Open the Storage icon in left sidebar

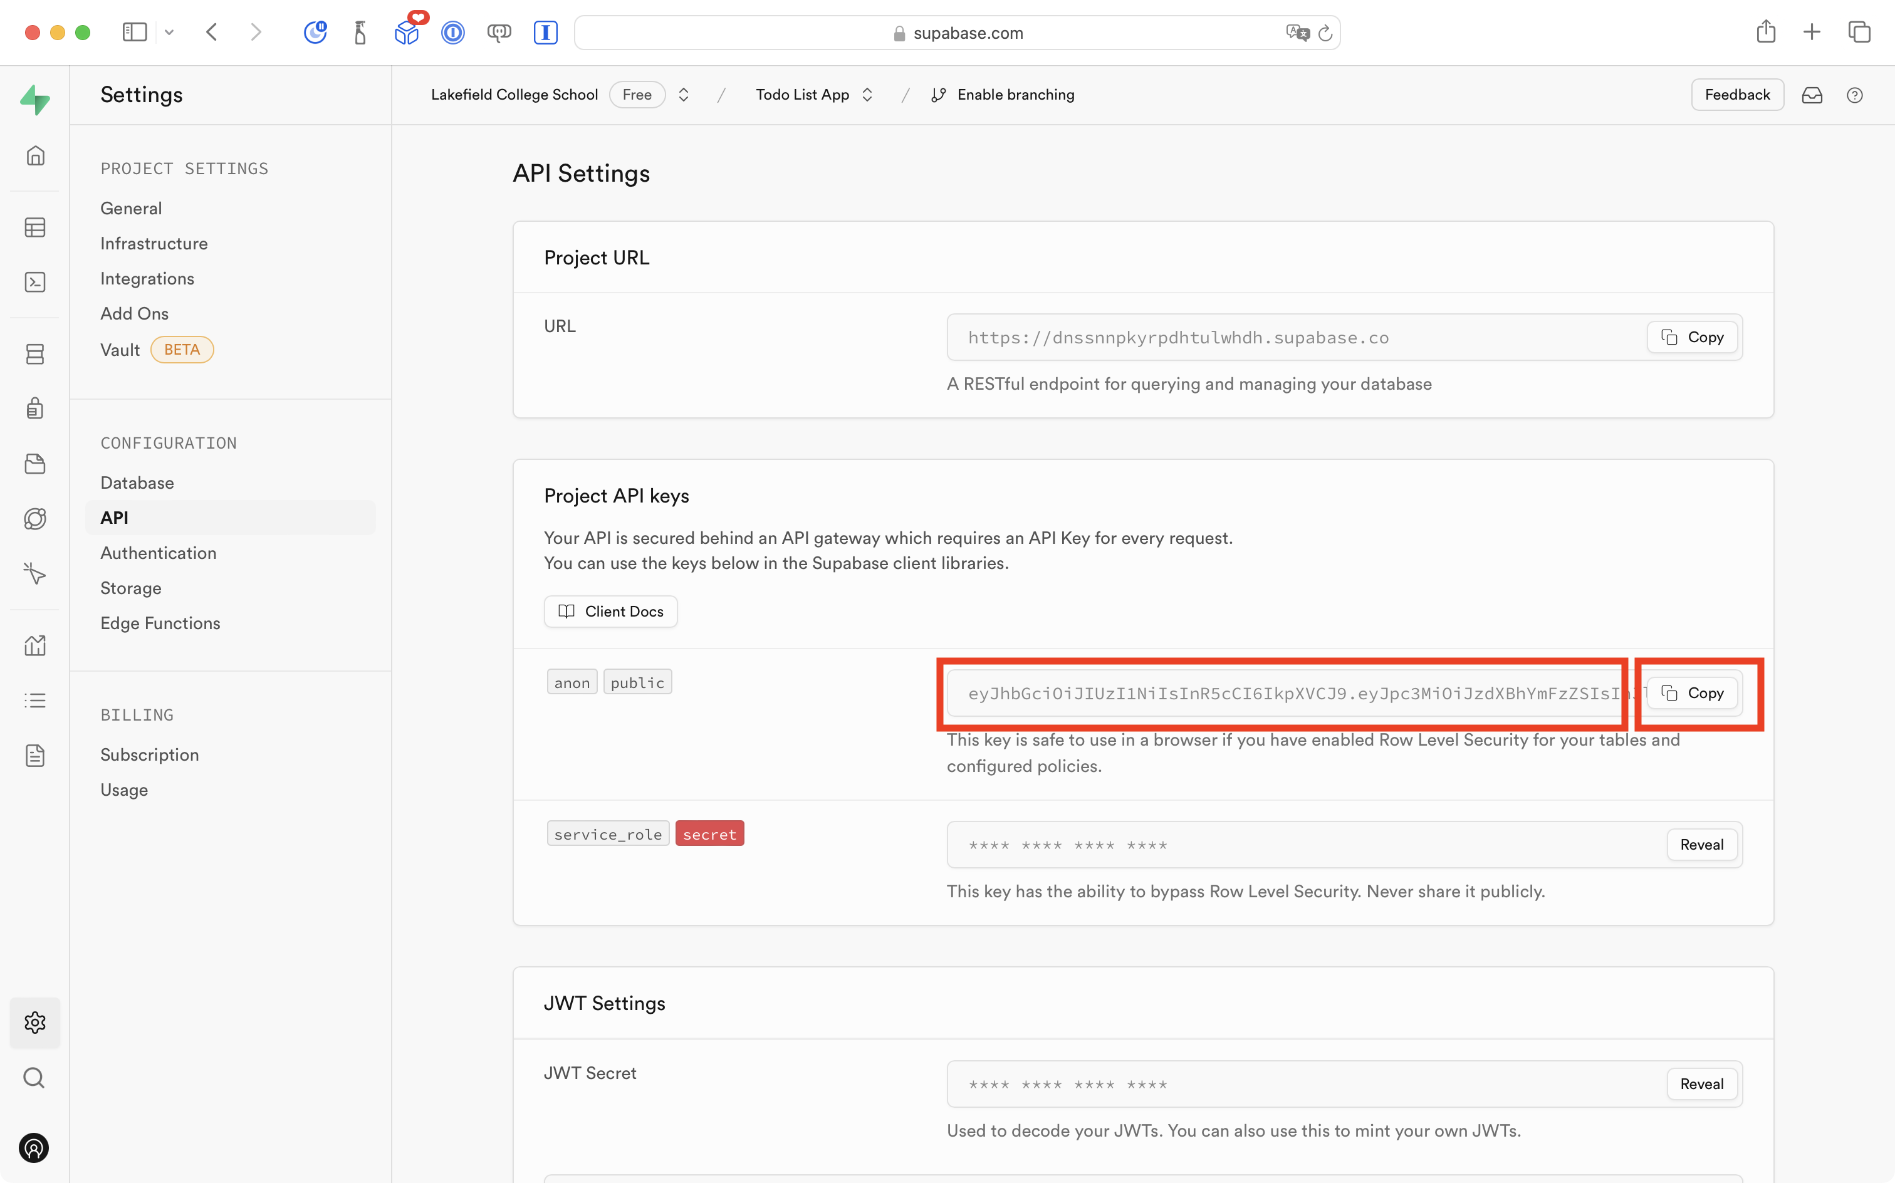35,464
